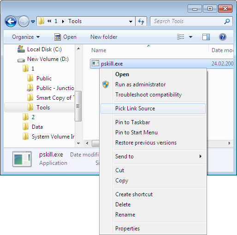The height and width of the screenshot is (235, 237).
Task: Select the Public folder in the tree
Action: tap(44, 78)
